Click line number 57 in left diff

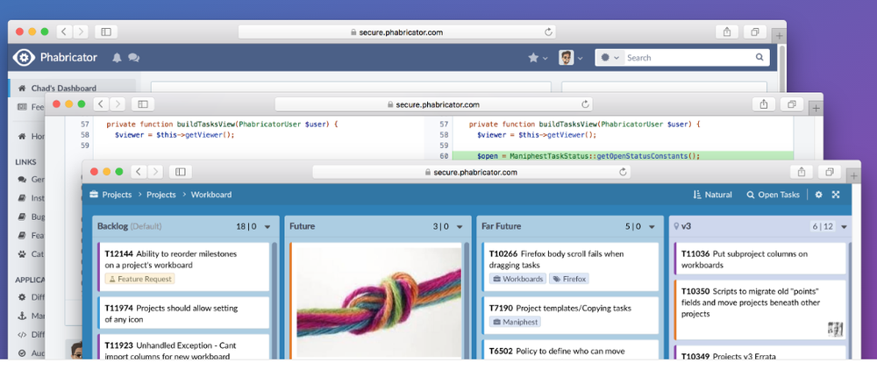coord(85,124)
